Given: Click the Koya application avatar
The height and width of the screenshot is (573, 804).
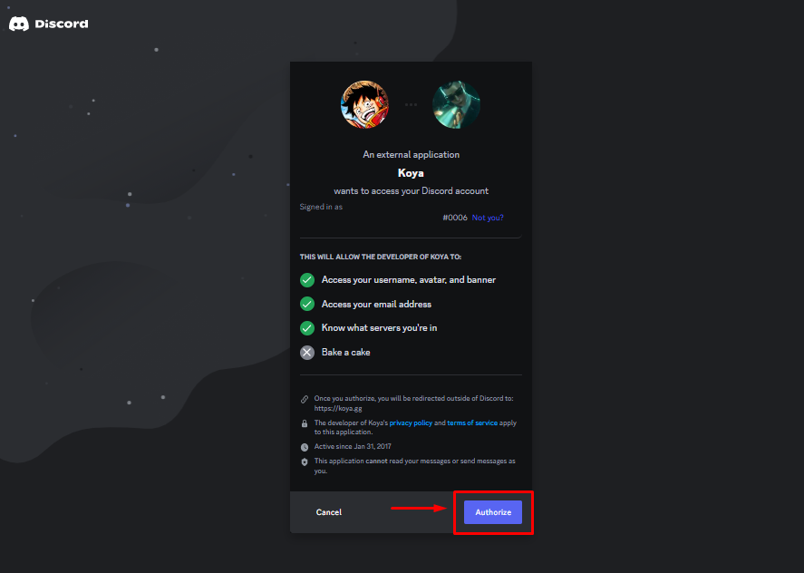Looking at the screenshot, I should pyautogui.click(x=456, y=104).
